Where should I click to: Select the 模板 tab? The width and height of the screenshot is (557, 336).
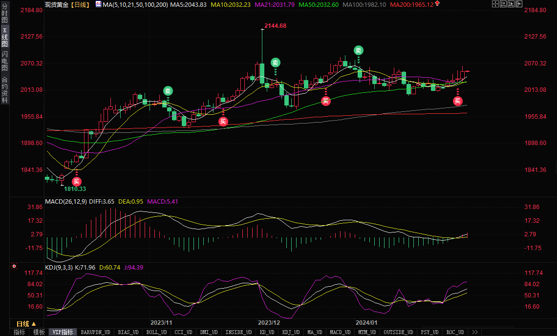point(39,332)
